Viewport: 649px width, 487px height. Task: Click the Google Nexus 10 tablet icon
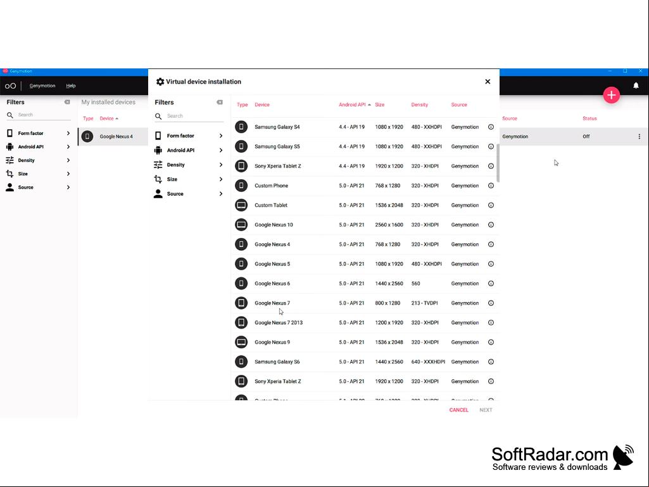241,224
